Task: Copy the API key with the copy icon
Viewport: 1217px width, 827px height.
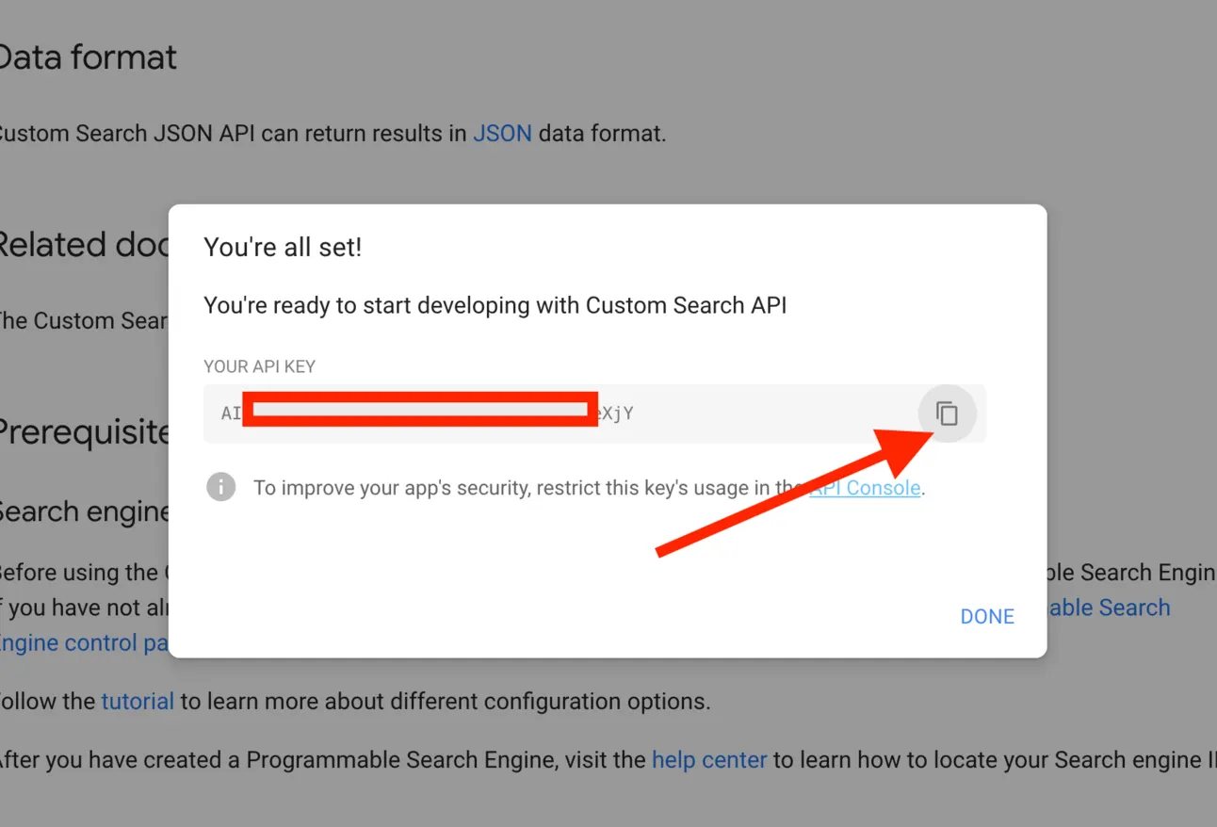Action: coord(947,413)
